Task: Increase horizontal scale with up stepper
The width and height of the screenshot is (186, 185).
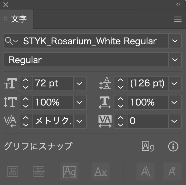Action: pyautogui.click(x=121, y=99)
